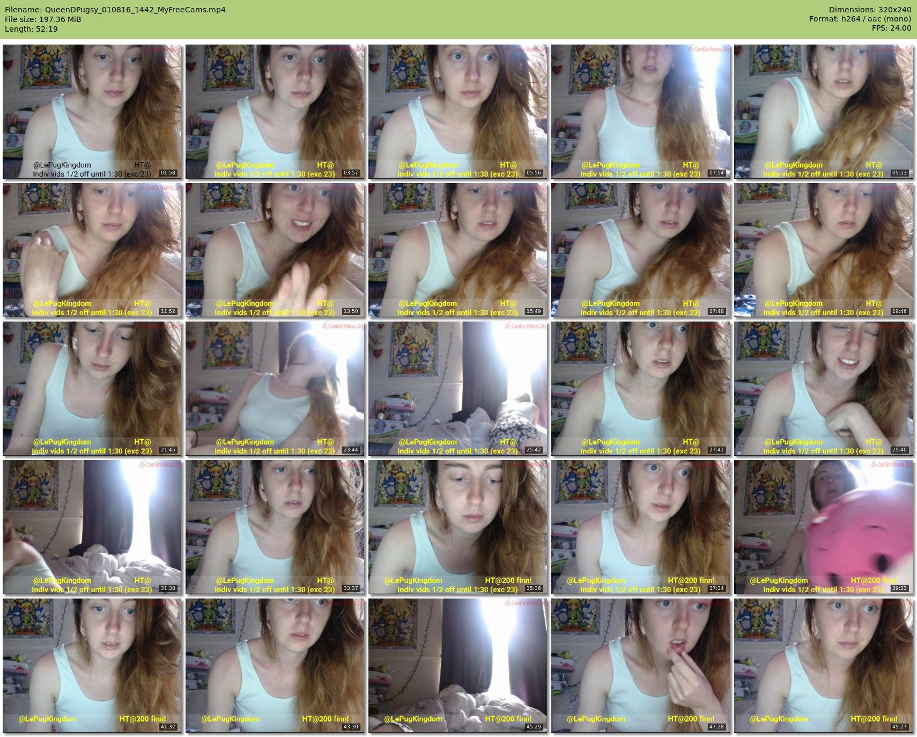917x737 pixels.
Task: Open the frame timestamped 45:29
Action: coord(458,666)
